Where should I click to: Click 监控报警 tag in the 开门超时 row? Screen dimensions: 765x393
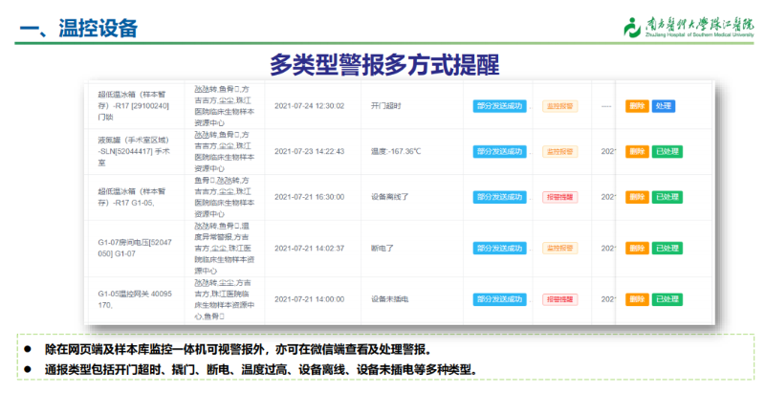point(560,105)
